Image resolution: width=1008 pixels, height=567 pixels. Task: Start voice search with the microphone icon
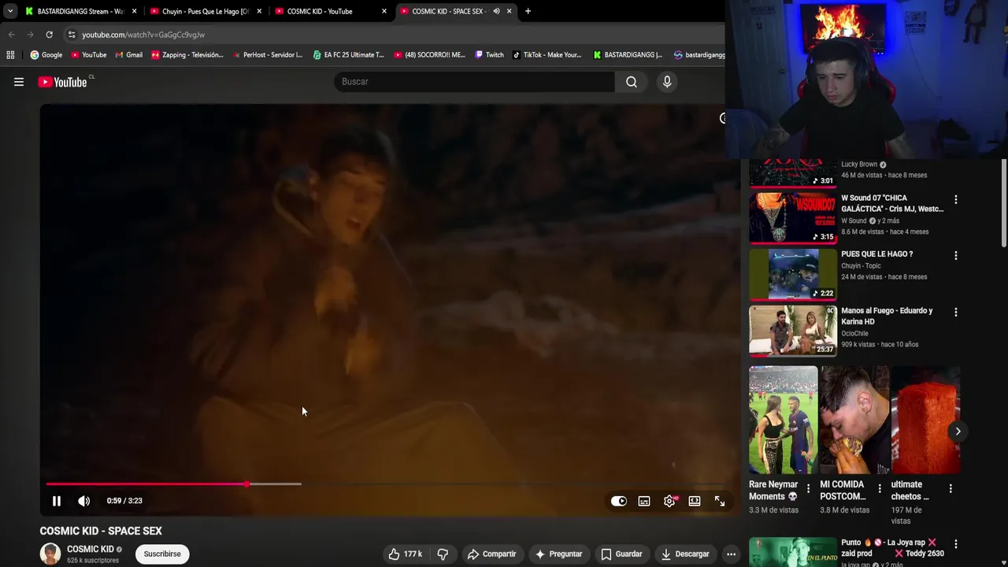tap(667, 82)
